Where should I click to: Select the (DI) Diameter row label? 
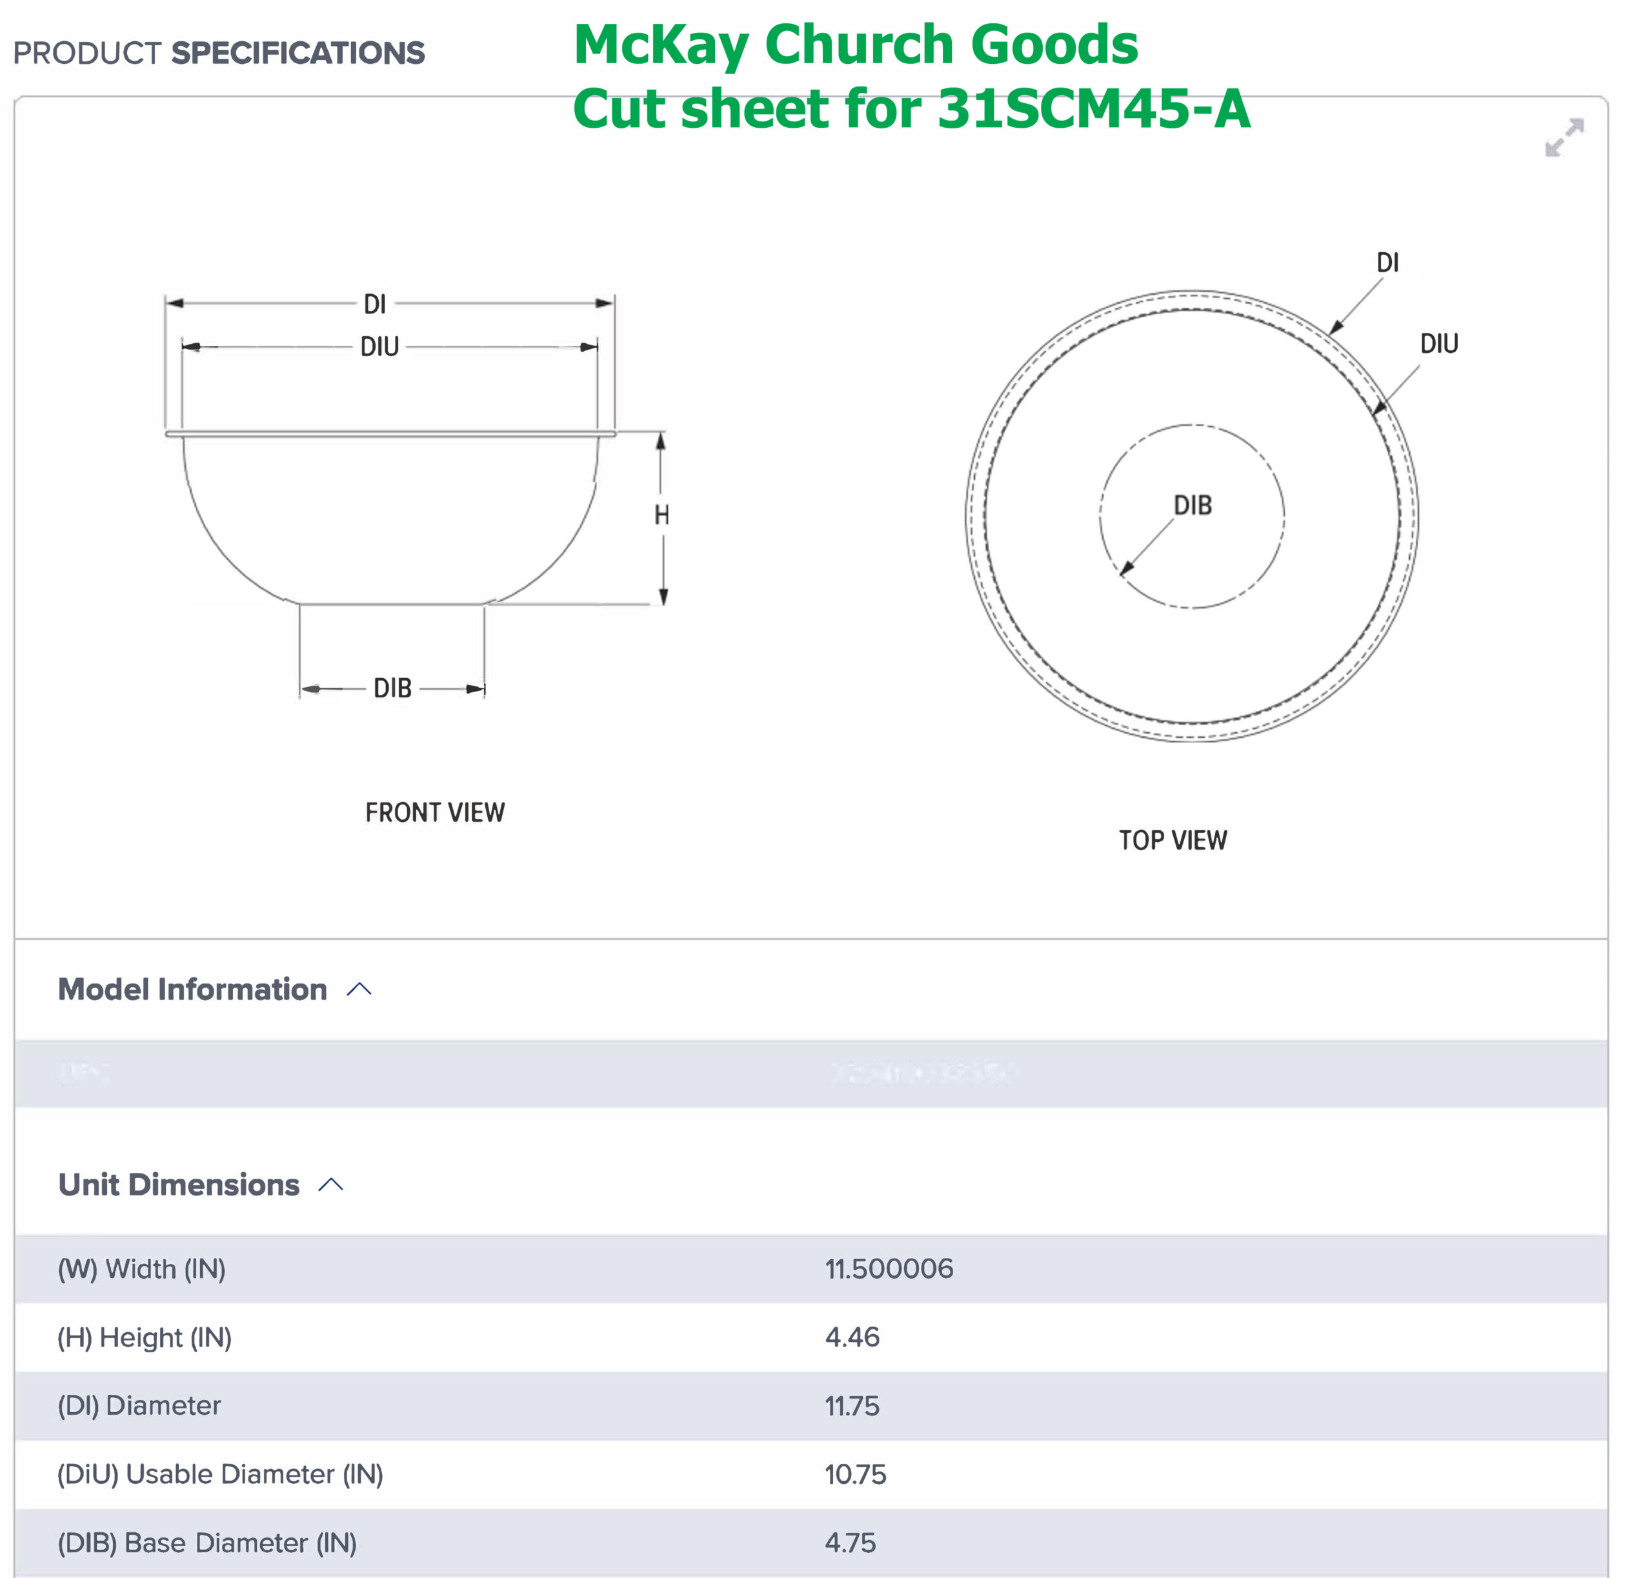139,1406
